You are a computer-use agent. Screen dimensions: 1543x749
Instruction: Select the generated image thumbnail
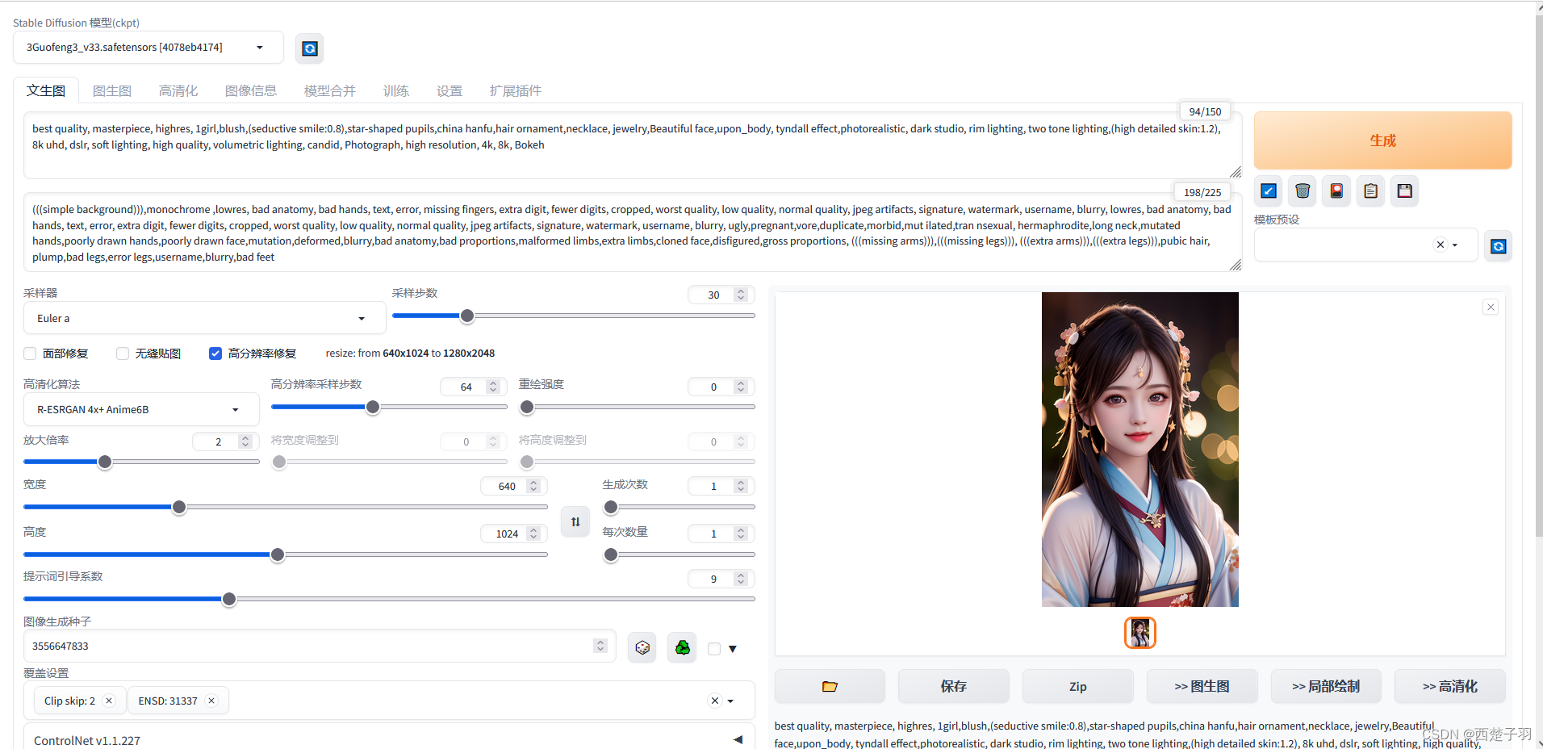[x=1140, y=633]
